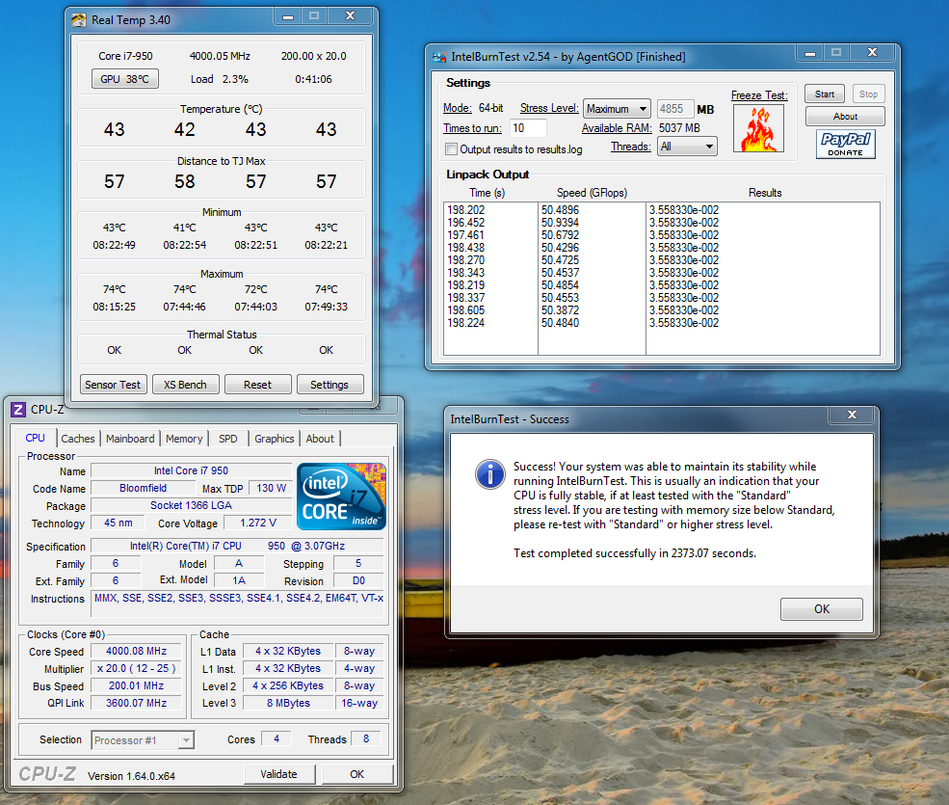Start the IntelBurnTest run

pos(825,94)
